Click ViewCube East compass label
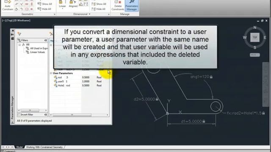Viewport: 271px width, 152px height. (x=265, y=38)
